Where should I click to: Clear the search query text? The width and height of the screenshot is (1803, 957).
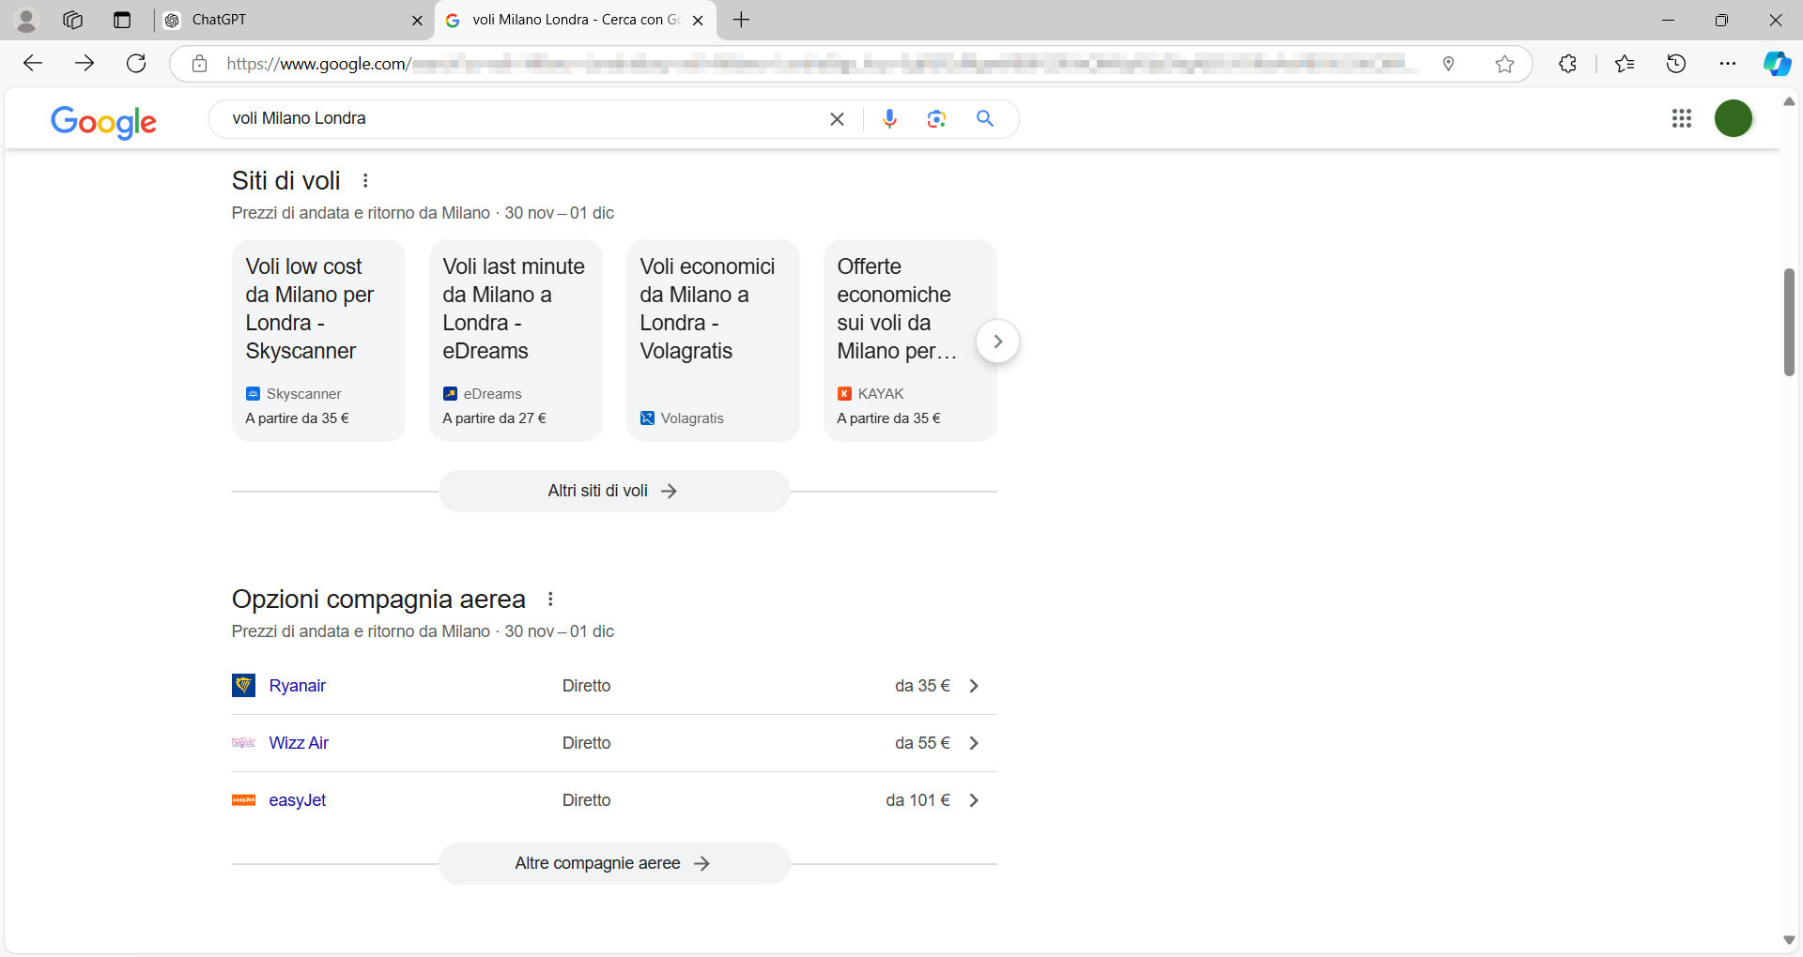pos(837,118)
